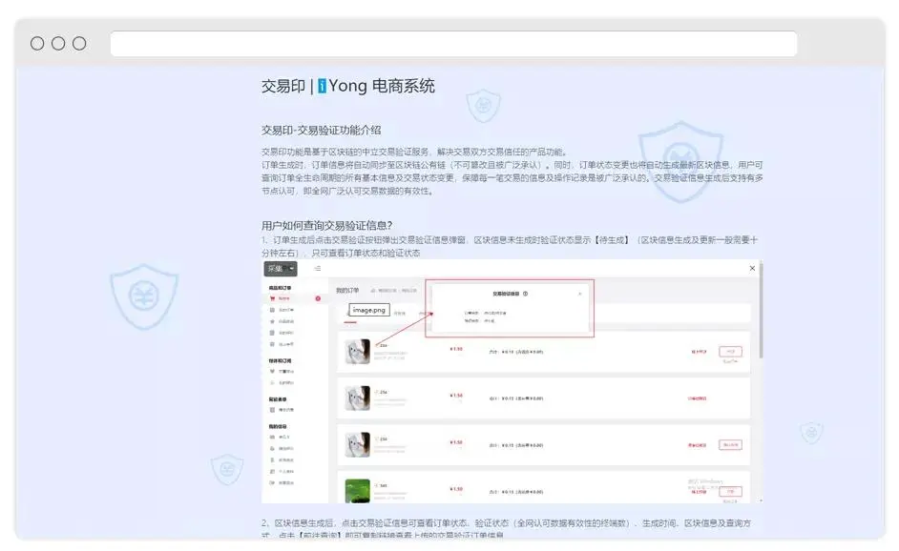The image size is (899, 551).
Task: Open the 采集 dropdown button
Action: [280, 269]
